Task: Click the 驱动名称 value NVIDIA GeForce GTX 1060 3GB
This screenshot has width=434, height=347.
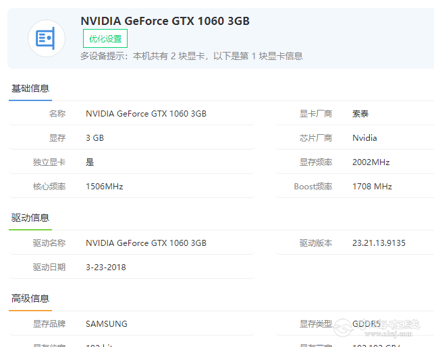Action: point(146,243)
